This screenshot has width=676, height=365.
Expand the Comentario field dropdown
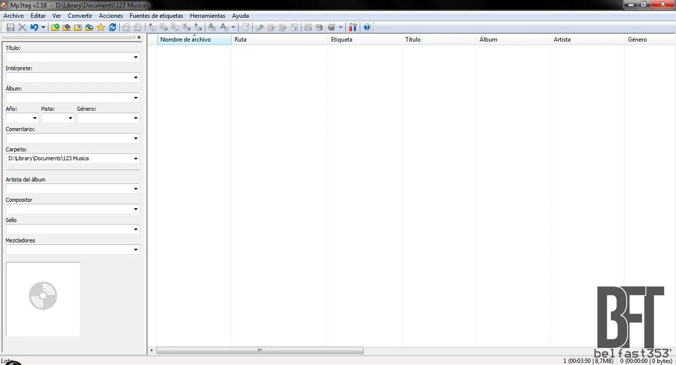pos(136,138)
